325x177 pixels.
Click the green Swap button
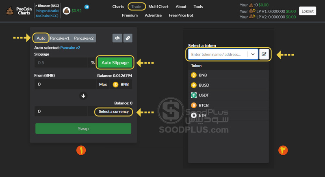(x=83, y=129)
